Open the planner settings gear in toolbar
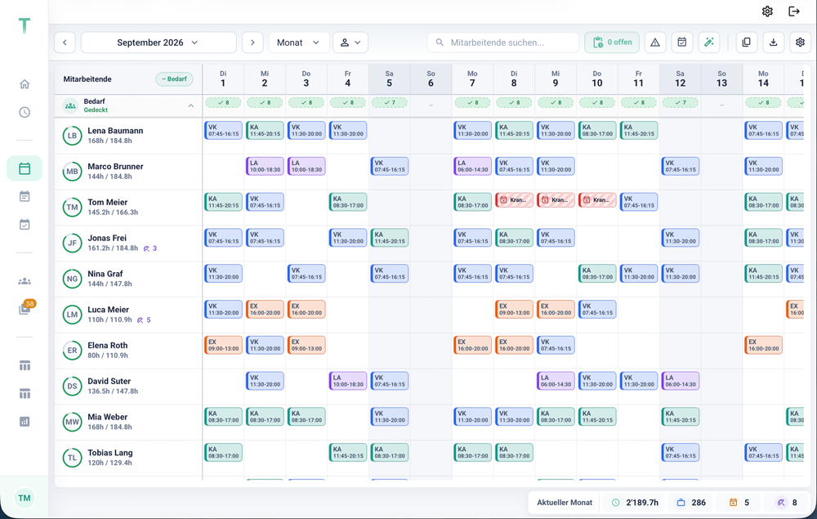The image size is (817, 519). [x=801, y=43]
